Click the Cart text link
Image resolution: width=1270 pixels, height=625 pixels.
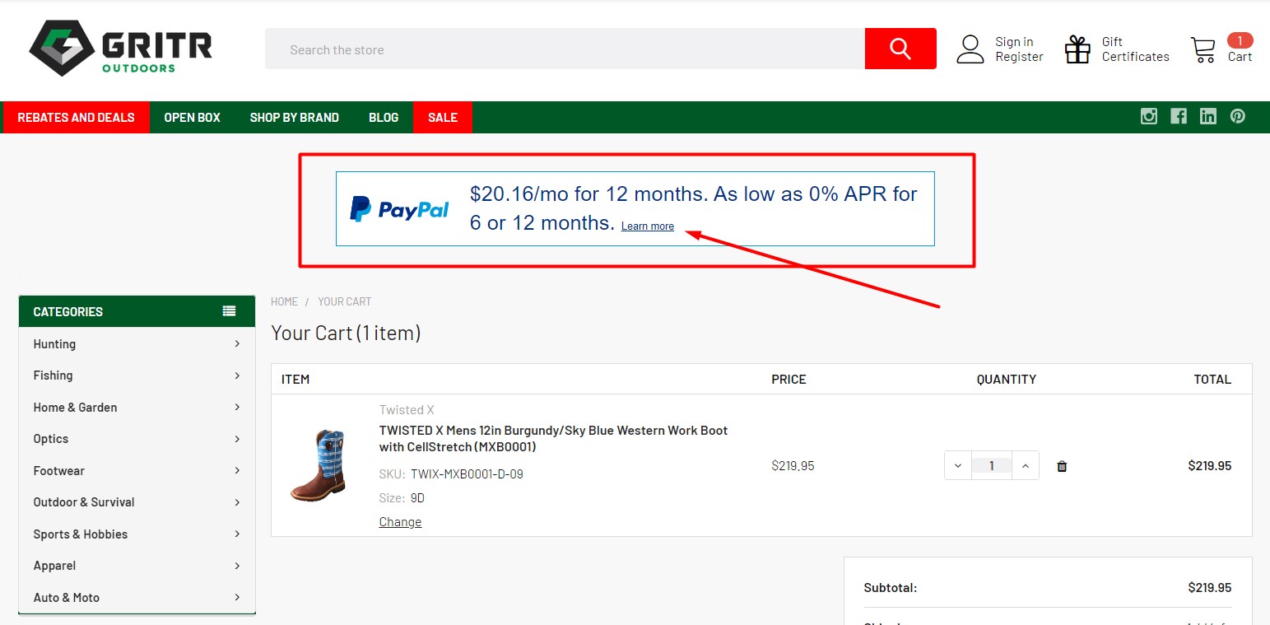pyautogui.click(x=1240, y=57)
